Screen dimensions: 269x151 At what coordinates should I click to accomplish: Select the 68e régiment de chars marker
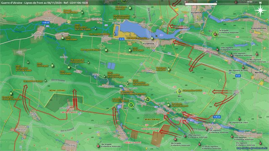tap(243, 68)
